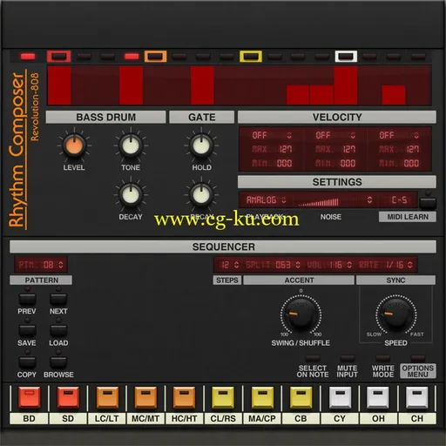446x446 pixels.
Task: Toggle the black button above MIDI LEARN
Action: click(428, 203)
